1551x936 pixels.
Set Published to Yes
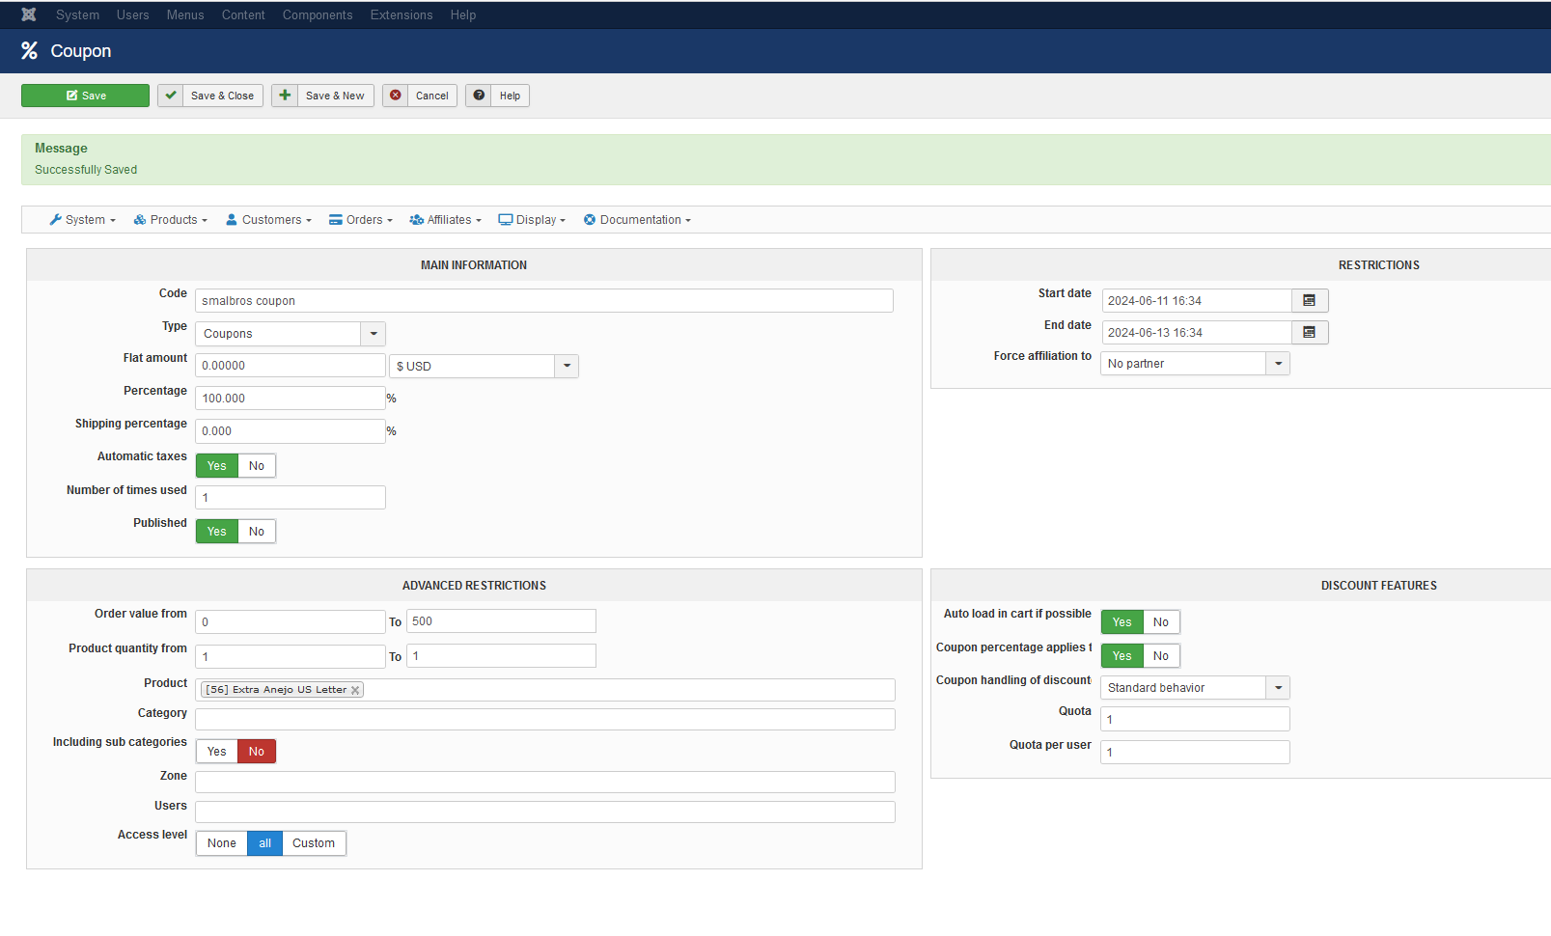(217, 532)
